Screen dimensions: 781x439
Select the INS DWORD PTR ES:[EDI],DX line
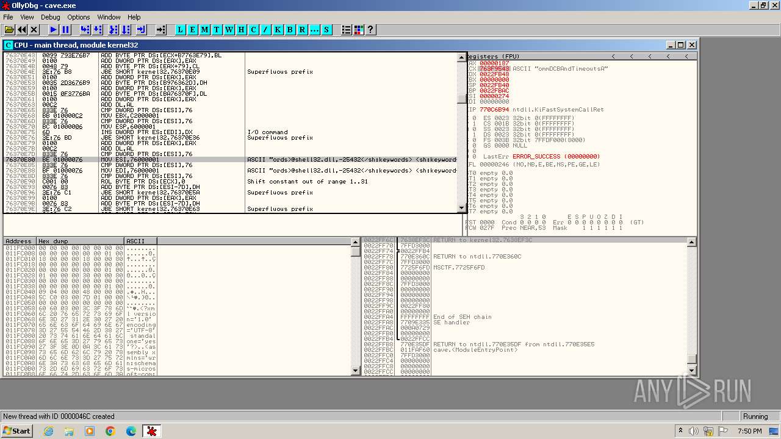point(230,132)
